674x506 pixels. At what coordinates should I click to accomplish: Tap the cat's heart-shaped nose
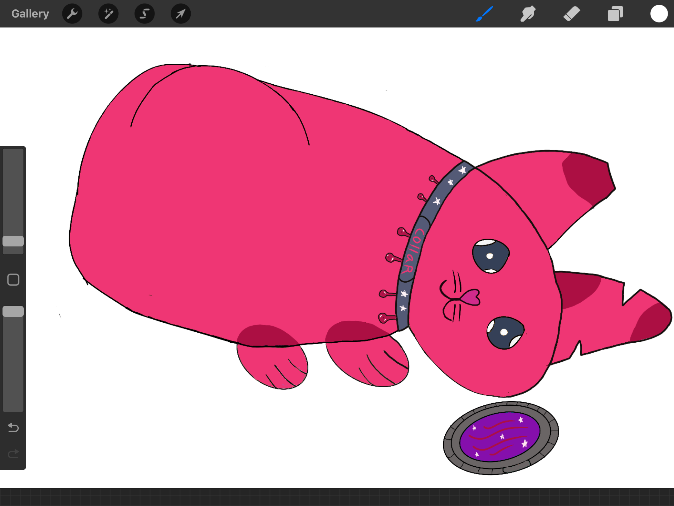[471, 297]
